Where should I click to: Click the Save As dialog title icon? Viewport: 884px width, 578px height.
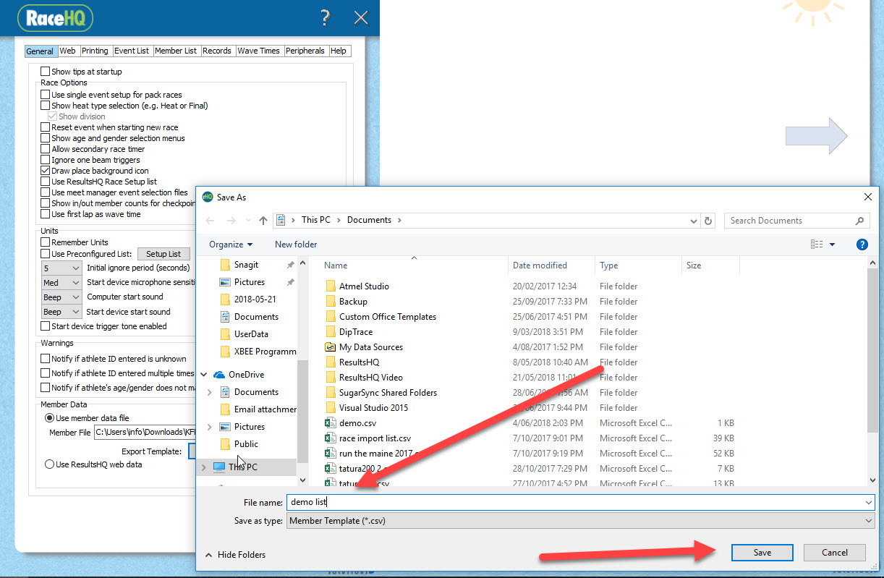click(x=208, y=197)
